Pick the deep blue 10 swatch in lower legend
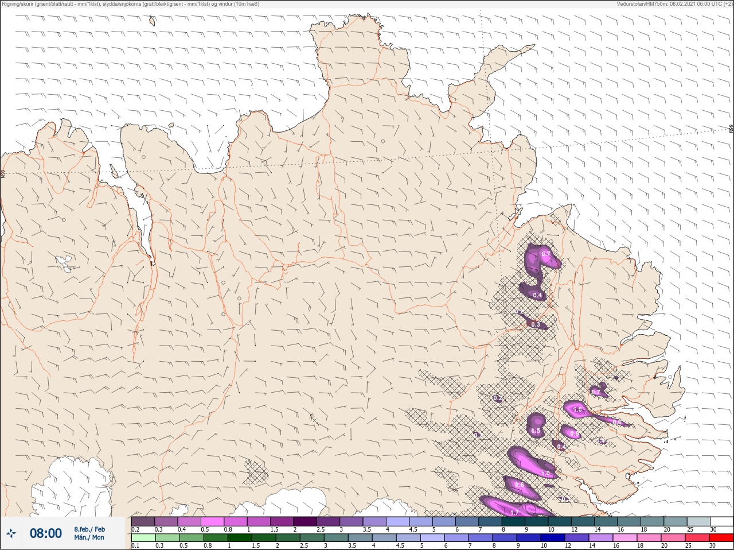The height and width of the screenshot is (550, 734). [552, 538]
